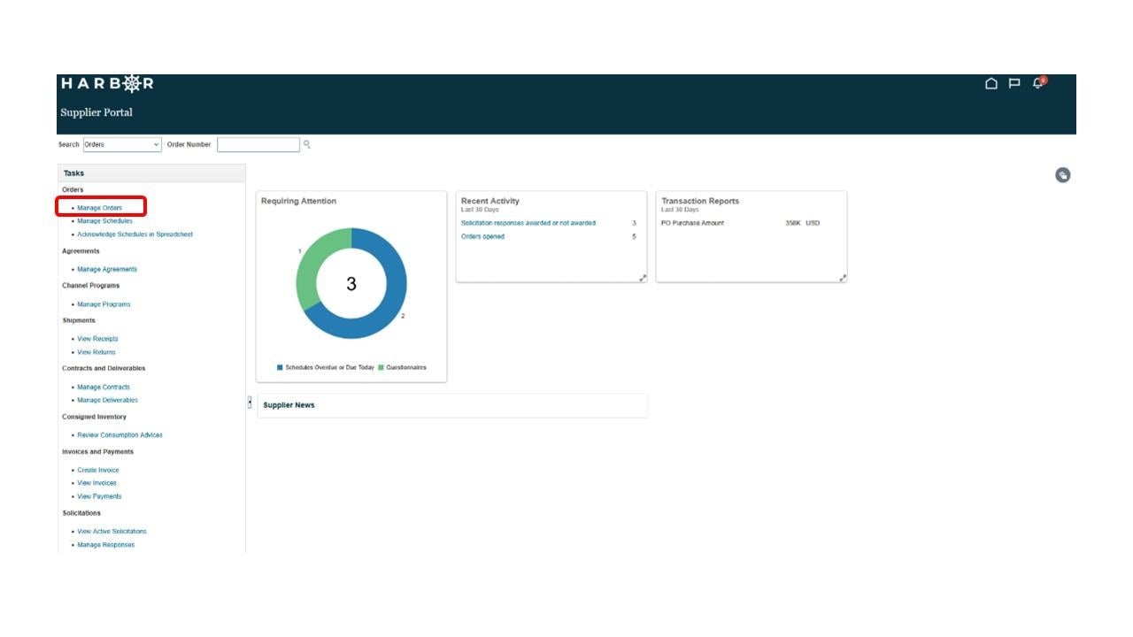Click the Order Number input field
Viewport: 1133px width, 637px height.
point(258,144)
